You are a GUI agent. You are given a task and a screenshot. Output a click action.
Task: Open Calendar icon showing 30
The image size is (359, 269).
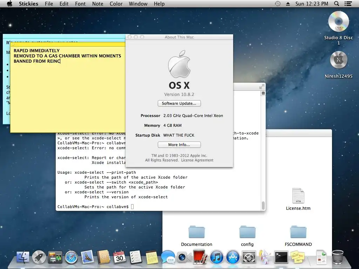120,257
